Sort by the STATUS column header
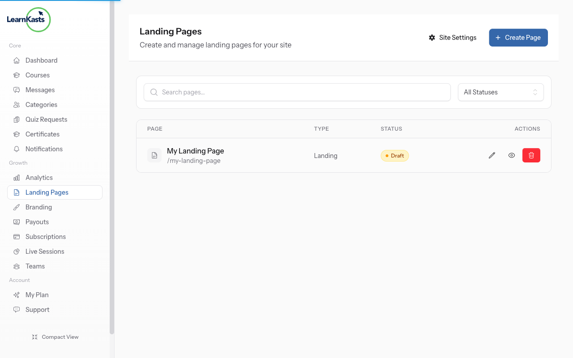 pos(391,128)
